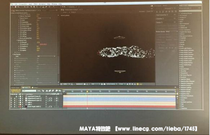The height and width of the screenshot is (135, 210).
Task: Toggle visibility of first Adjustment Layer
Action: pyautogui.click(x=11, y=98)
